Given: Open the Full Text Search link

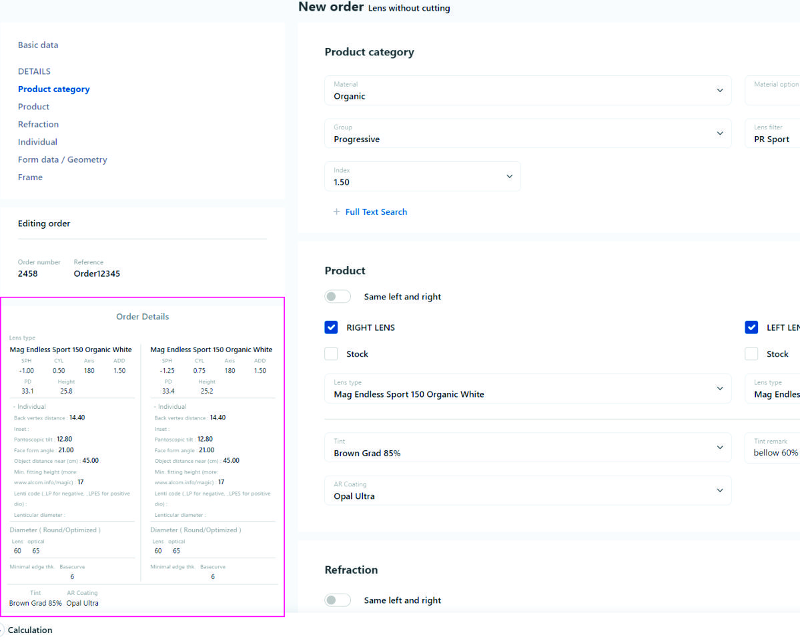Looking at the screenshot, I should click(x=376, y=212).
